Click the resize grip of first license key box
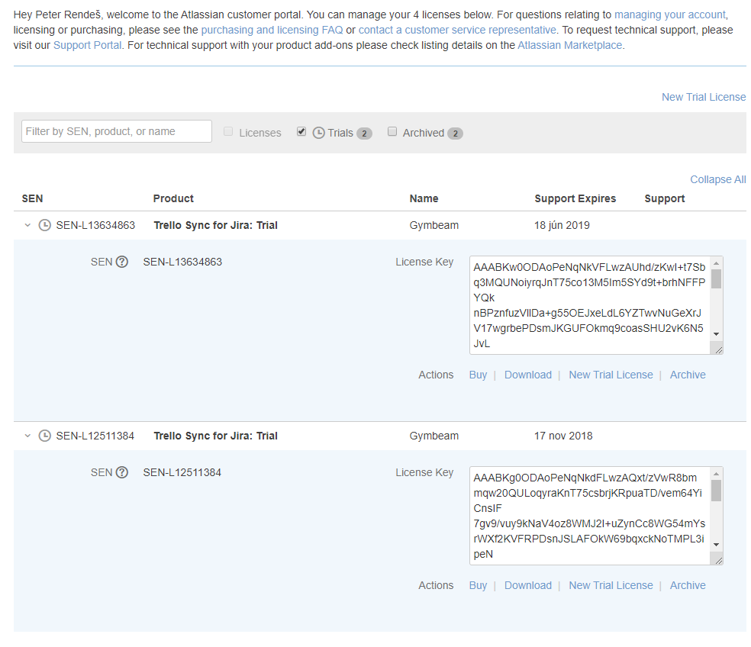751x647 pixels. click(718, 349)
